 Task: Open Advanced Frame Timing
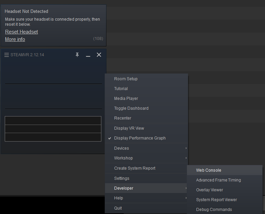pos(225,180)
